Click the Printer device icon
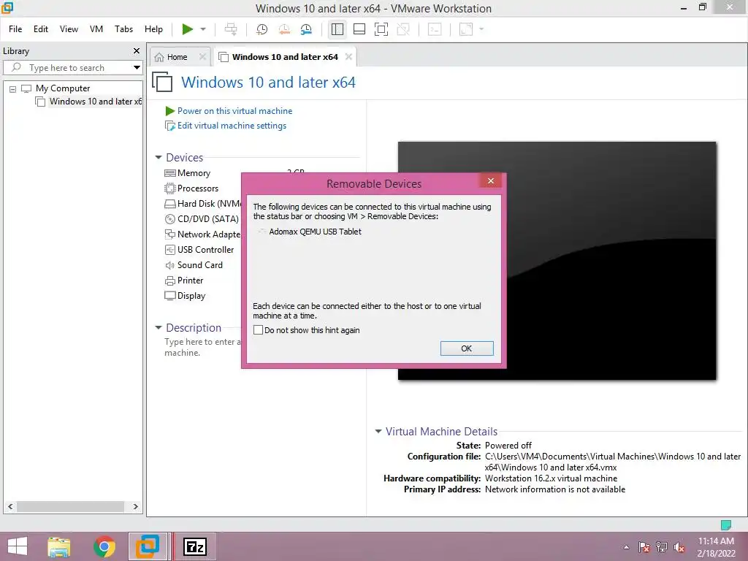This screenshot has width=748, height=561. [169, 280]
